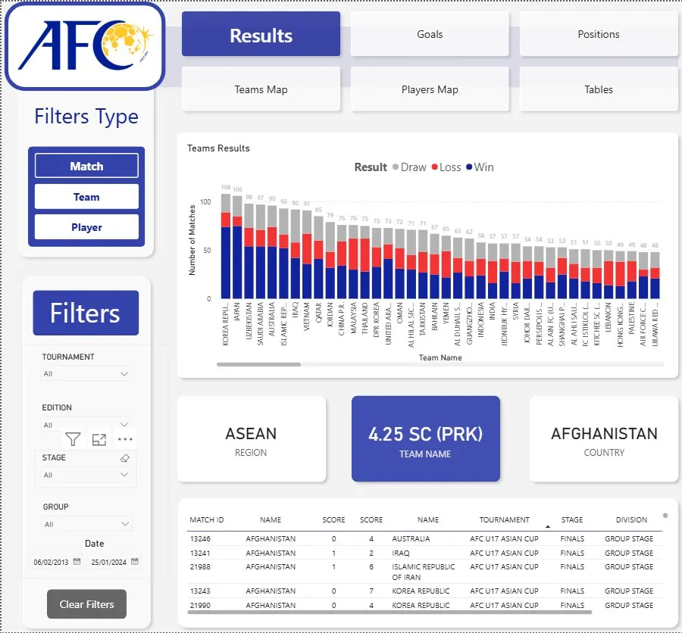Click the VIETNAM bar in the chart
Viewport: 682px width, 633px height.
click(x=307, y=254)
